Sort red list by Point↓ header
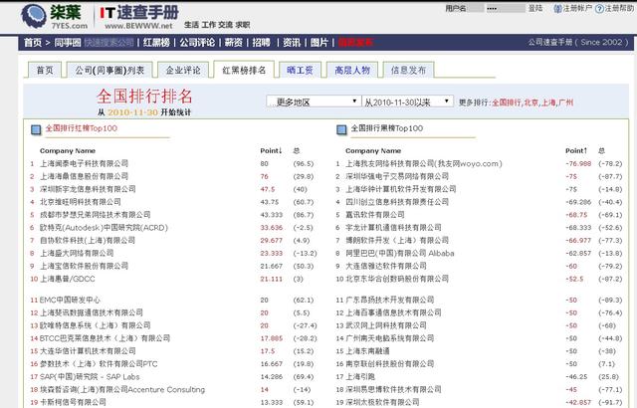637x408 pixels. coord(271,150)
